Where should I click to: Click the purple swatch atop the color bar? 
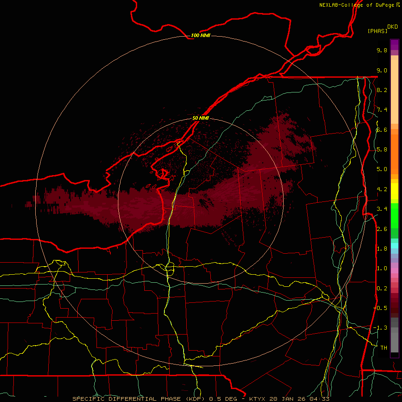(x=394, y=45)
